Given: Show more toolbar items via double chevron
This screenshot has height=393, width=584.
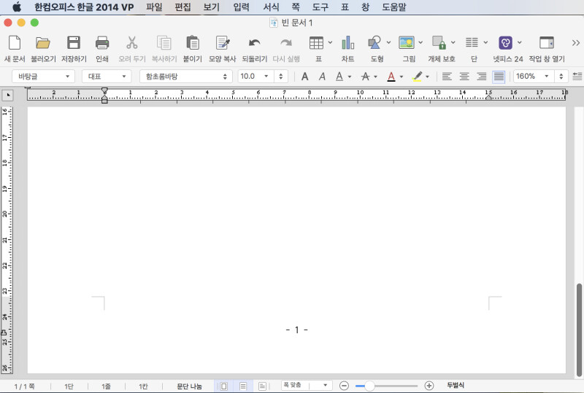Looking at the screenshot, I should point(576,43).
